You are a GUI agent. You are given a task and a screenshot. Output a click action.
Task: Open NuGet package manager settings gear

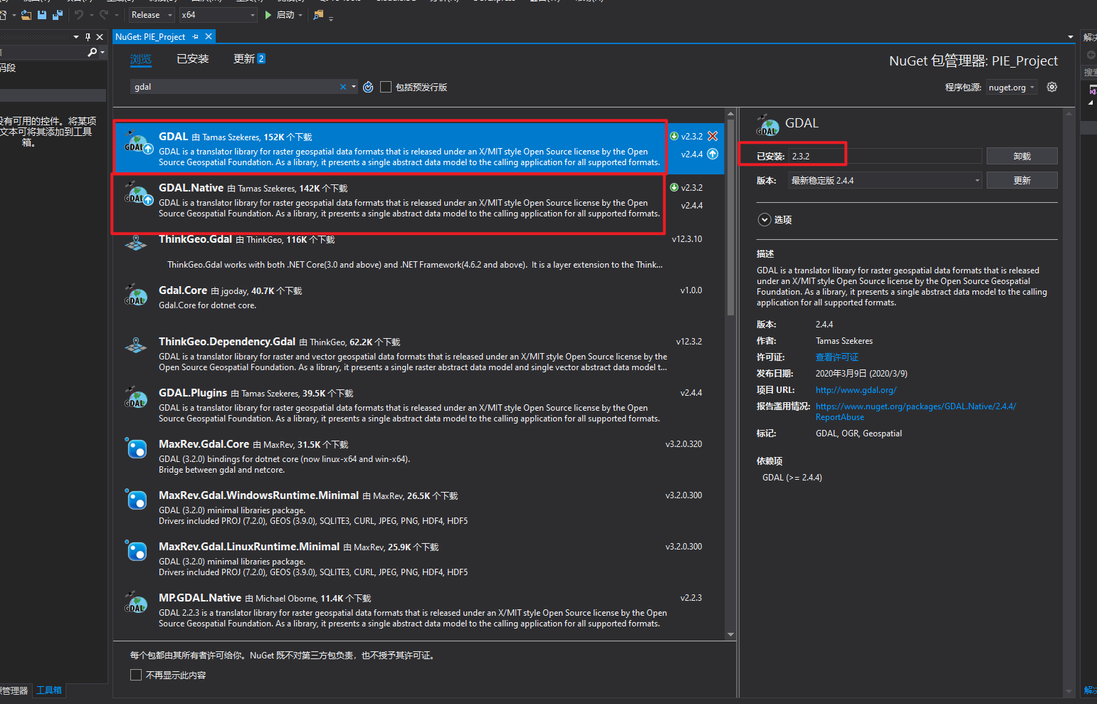click(x=1052, y=87)
